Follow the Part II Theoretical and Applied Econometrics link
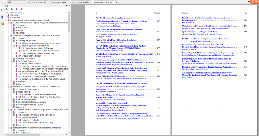 115,18
